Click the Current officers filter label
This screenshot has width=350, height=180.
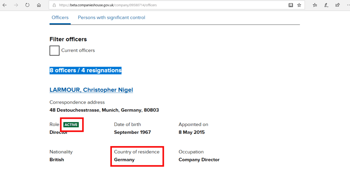78,51
